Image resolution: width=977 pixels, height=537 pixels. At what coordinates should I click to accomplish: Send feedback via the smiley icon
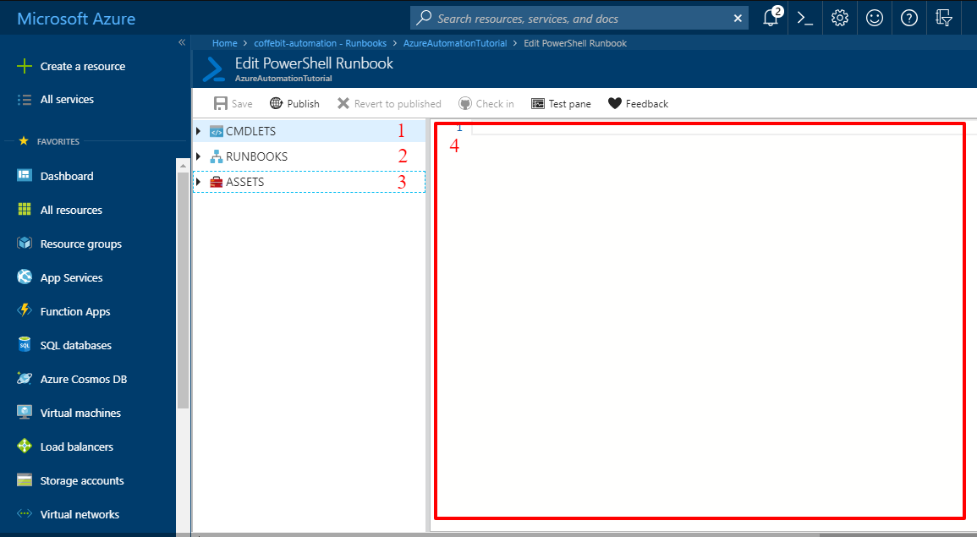click(874, 18)
